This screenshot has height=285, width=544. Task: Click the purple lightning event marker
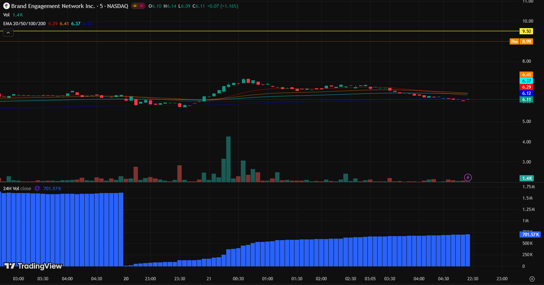(468, 177)
